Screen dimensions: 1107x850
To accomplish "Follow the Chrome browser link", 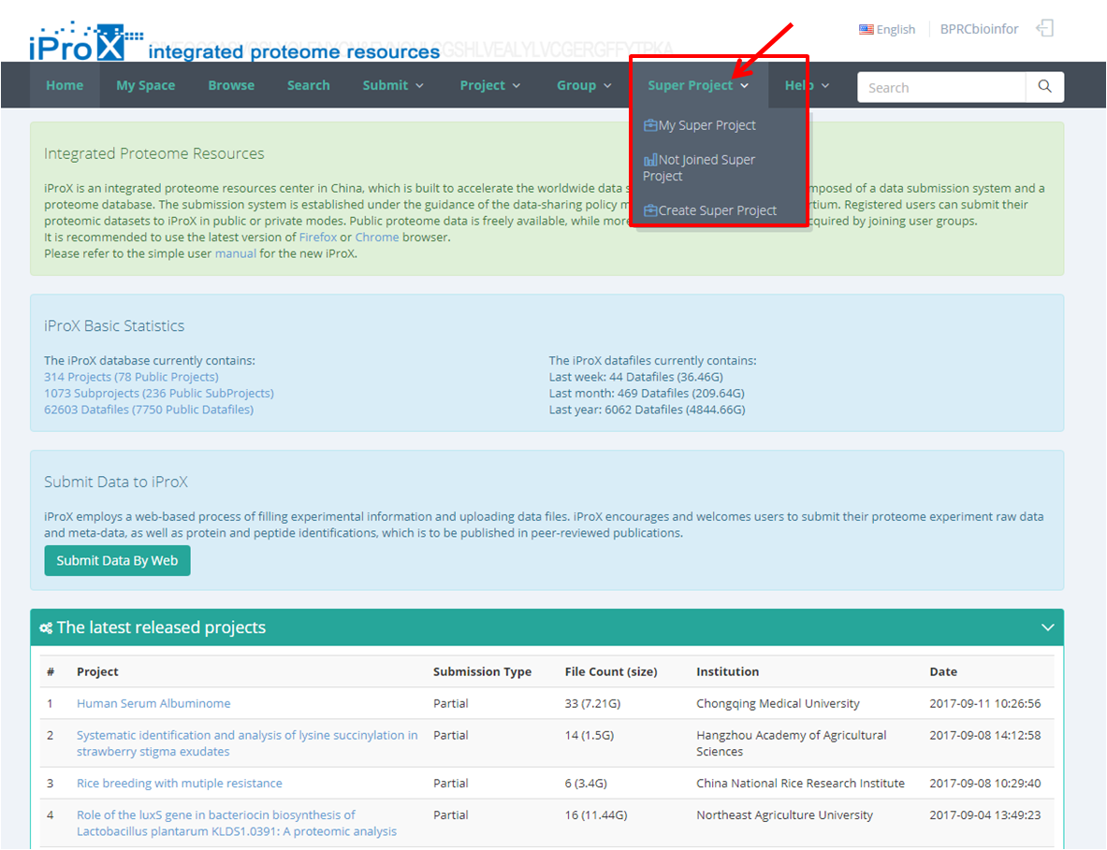I will [x=376, y=237].
